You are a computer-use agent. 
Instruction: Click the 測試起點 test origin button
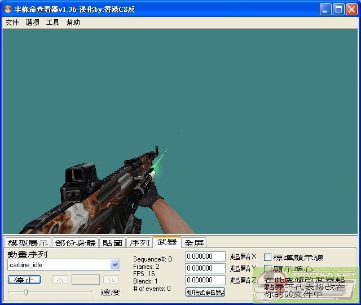[205, 292]
